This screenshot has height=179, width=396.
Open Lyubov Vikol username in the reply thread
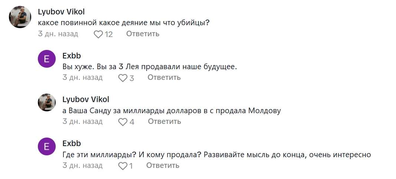coord(86,99)
